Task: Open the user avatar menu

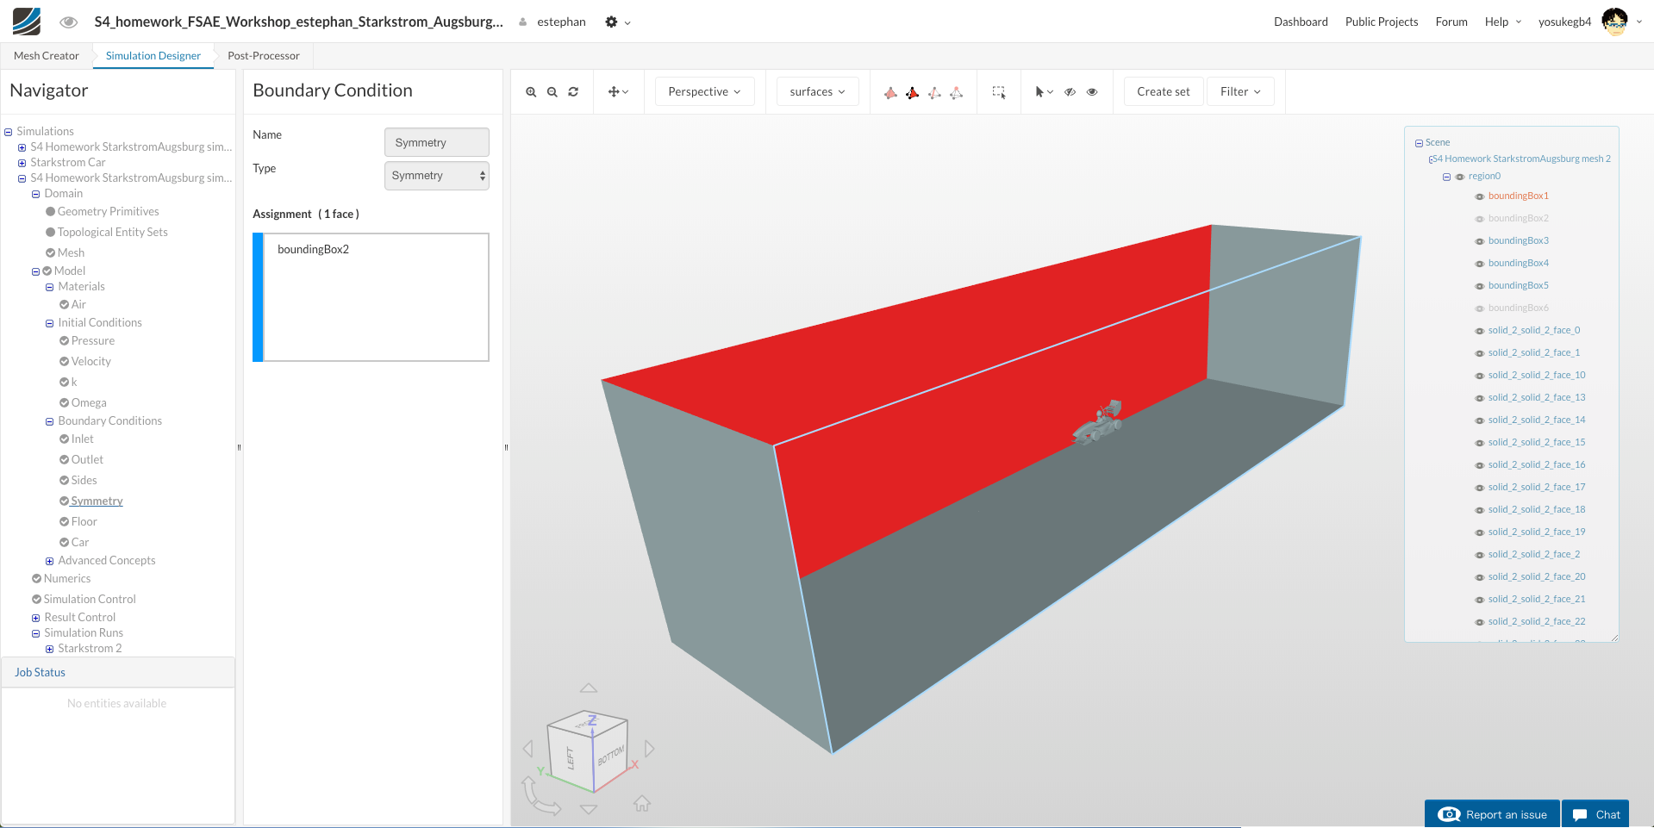Action: click(1622, 22)
